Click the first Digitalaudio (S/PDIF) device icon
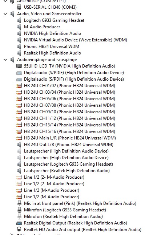 pos(19,73)
